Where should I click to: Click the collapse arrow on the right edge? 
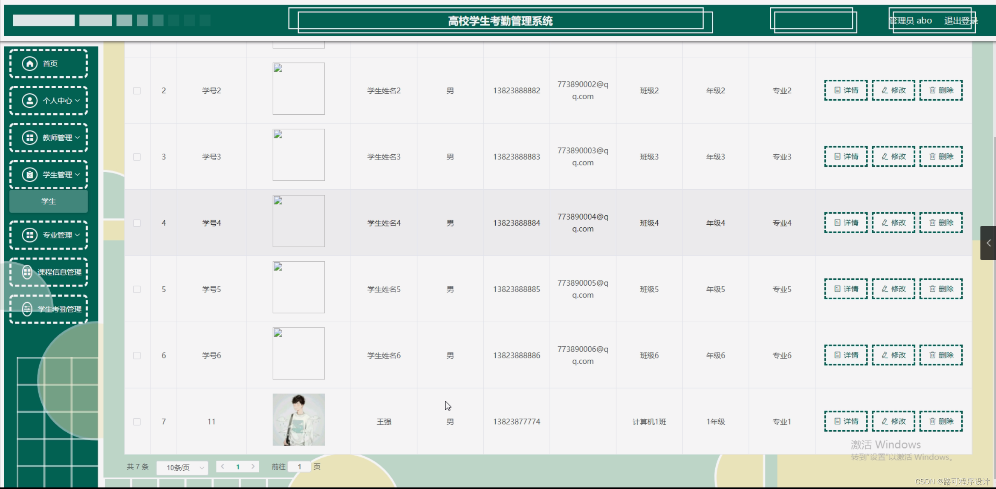pos(988,243)
